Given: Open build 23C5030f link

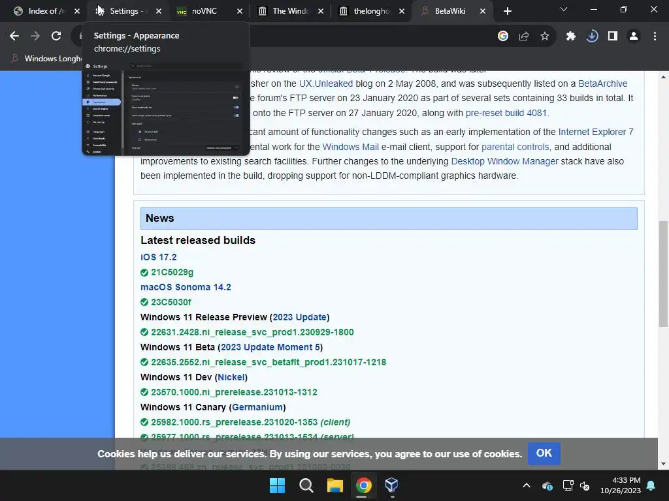Looking at the screenshot, I should 171,302.
